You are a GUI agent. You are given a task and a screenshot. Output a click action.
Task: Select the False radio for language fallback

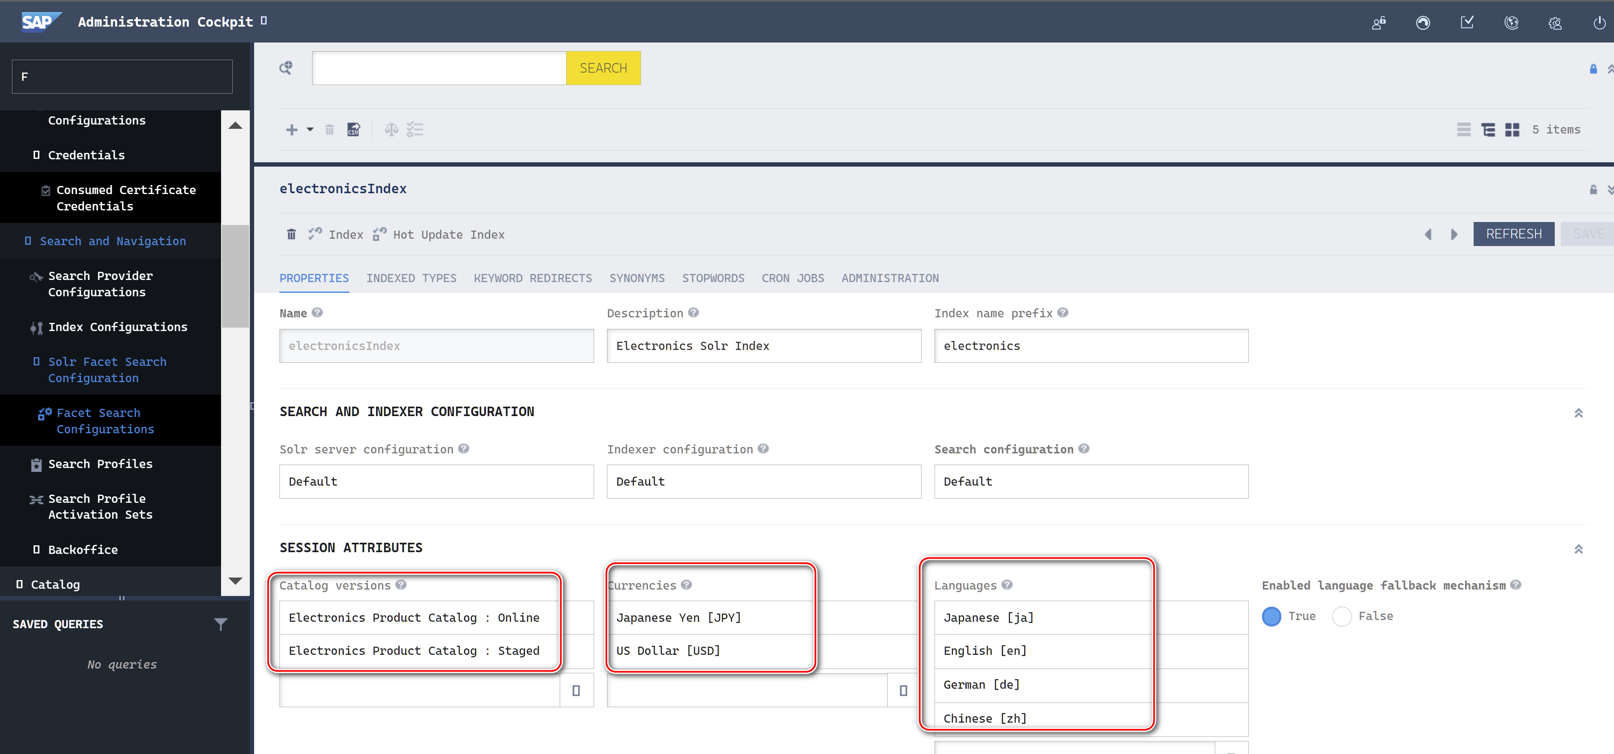[x=1341, y=616]
